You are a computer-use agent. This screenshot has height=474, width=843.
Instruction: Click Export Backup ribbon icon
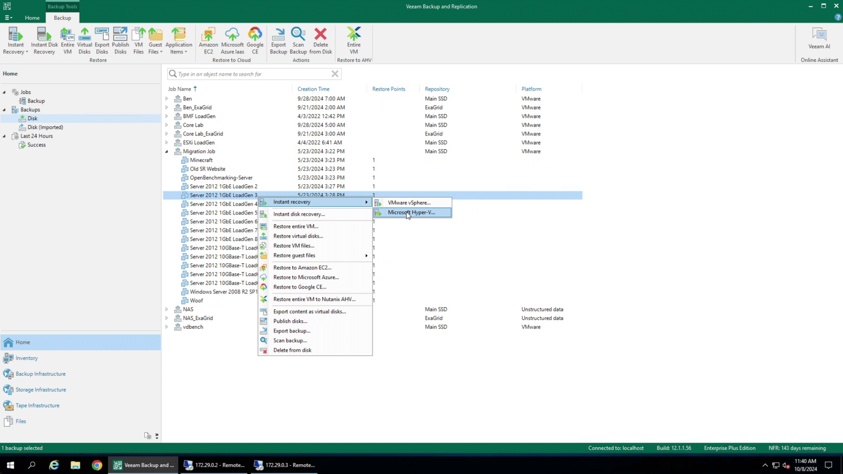pos(278,41)
